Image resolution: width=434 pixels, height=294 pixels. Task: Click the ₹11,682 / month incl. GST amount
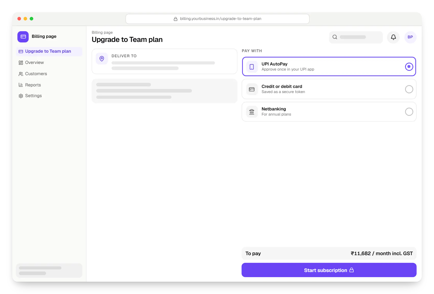point(382,254)
